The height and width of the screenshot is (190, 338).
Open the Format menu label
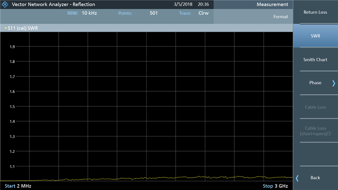click(280, 16)
